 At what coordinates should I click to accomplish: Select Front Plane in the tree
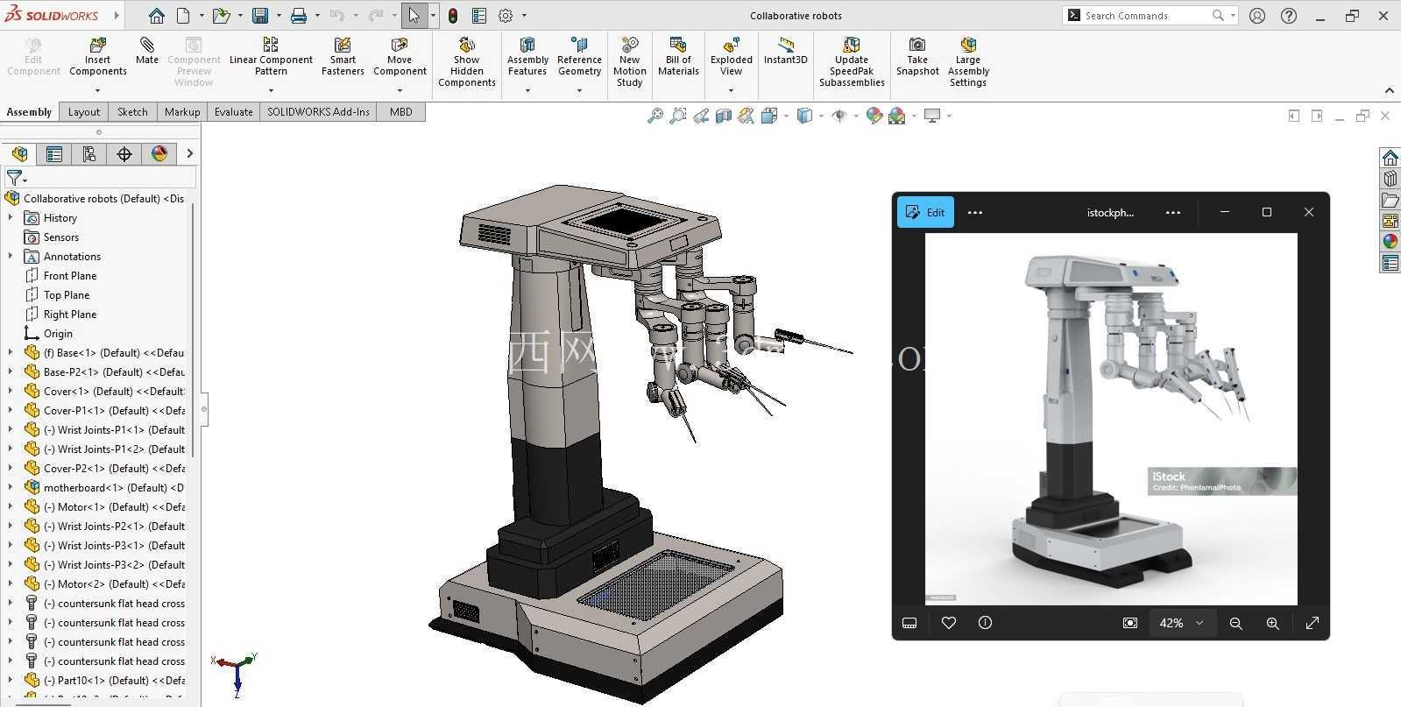pyautogui.click(x=70, y=276)
